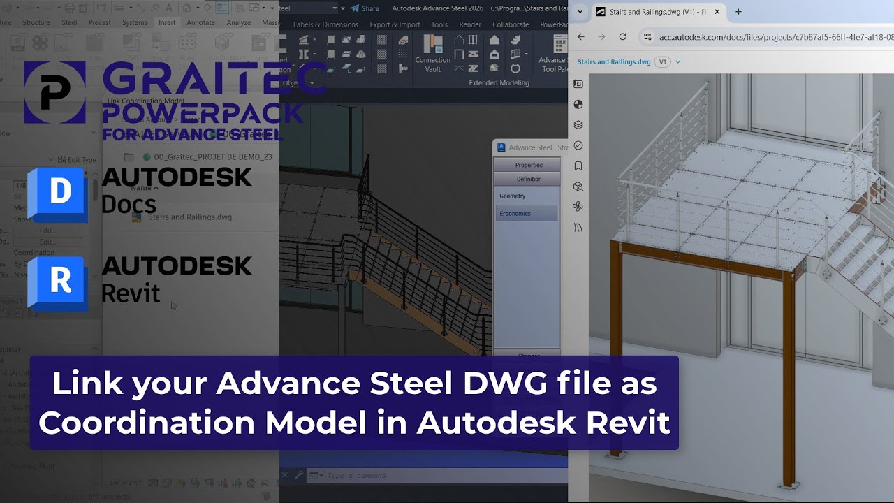Open the browser tab search dropdown
Image resolution: width=894 pixels, height=503 pixels.
click(x=580, y=11)
